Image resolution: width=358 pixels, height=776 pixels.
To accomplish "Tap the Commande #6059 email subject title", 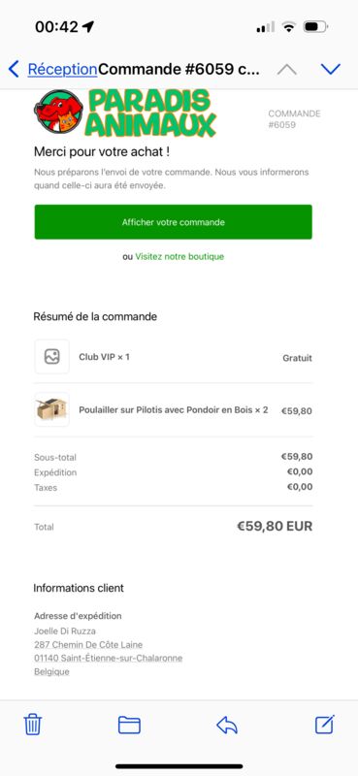I will coord(179,69).
